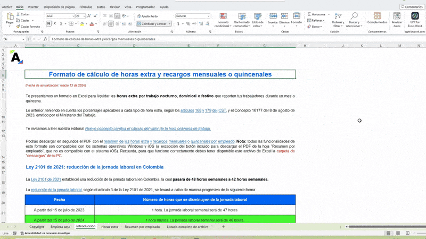Click the Comentarios button

point(411,7)
